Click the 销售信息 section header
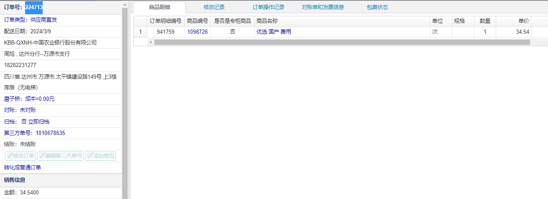This screenshot has height=199, width=548. (61, 180)
